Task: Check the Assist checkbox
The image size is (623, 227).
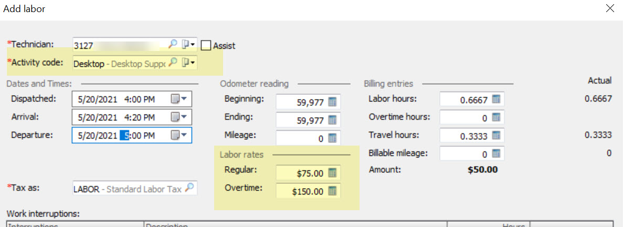Action: tap(205, 45)
